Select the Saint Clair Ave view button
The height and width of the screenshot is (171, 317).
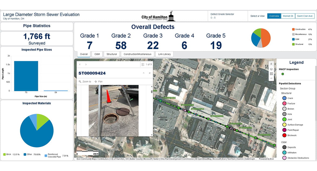click(305, 16)
